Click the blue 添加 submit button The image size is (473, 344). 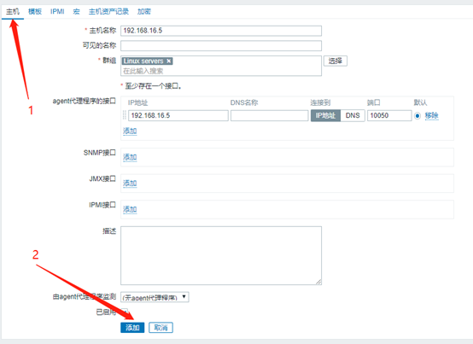[132, 328]
